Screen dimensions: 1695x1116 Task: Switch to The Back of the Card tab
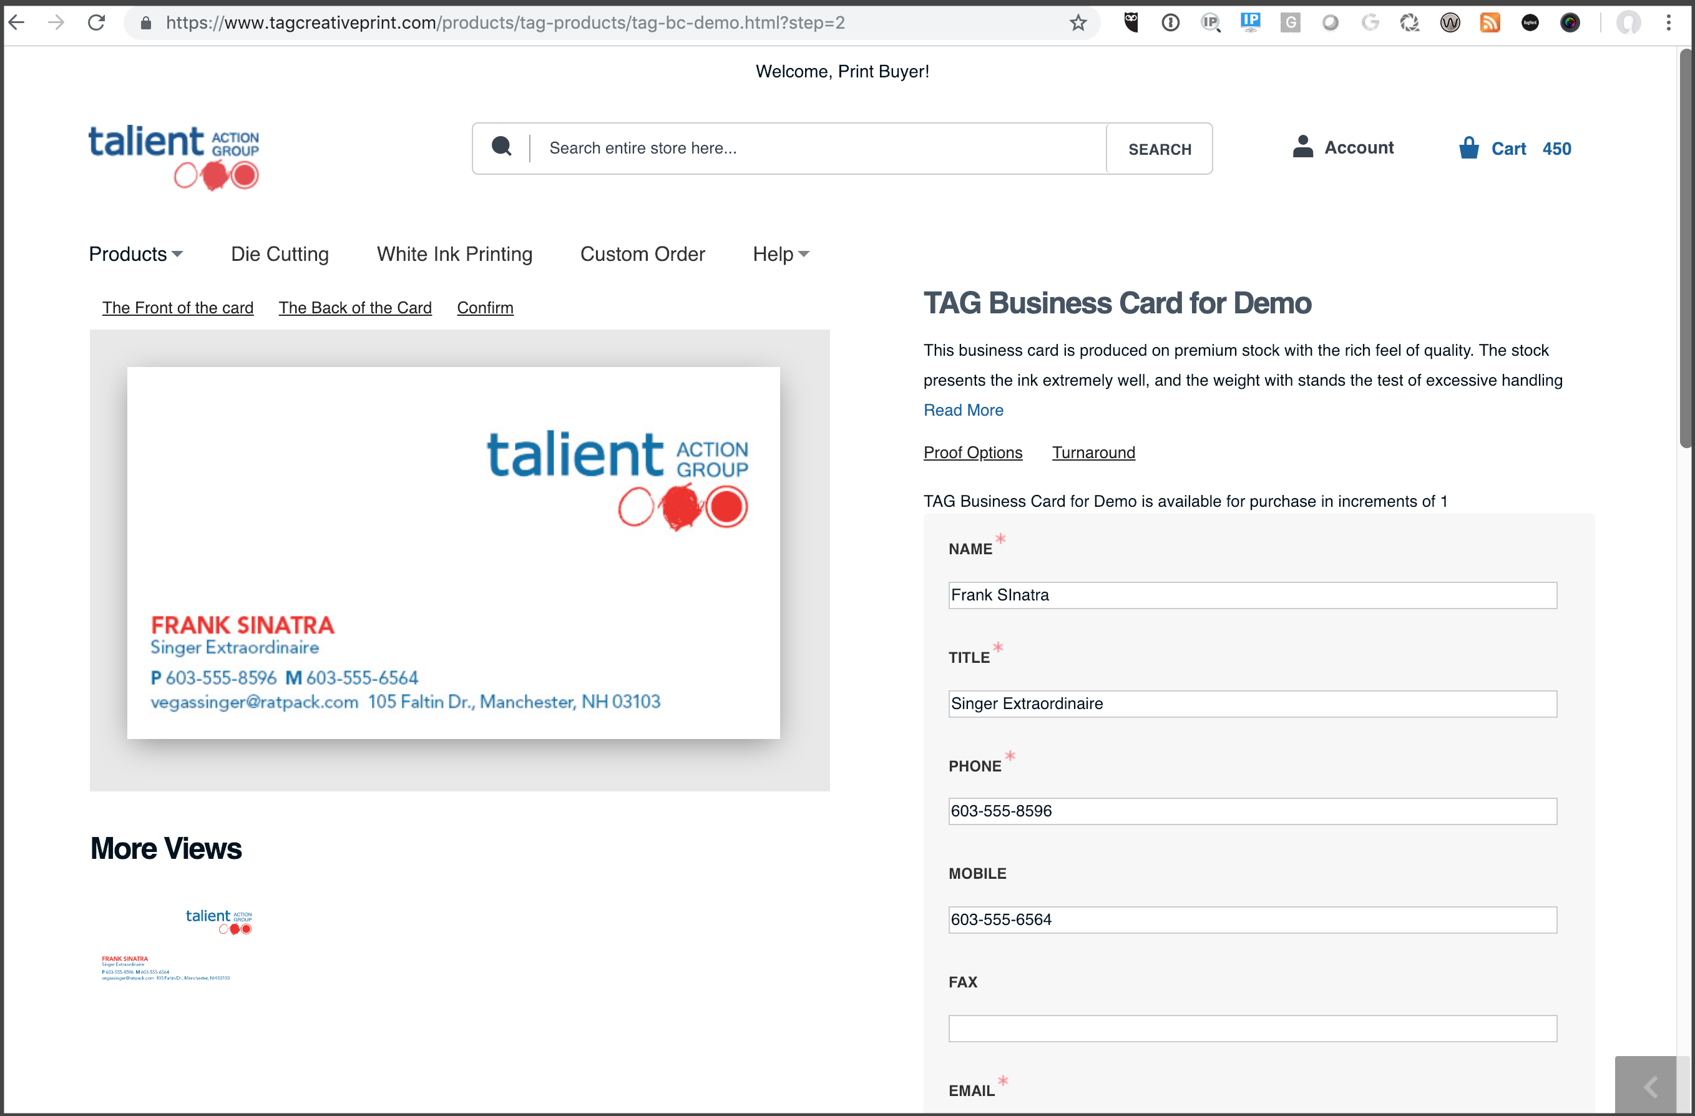pyautogui.click(x=354, y=308)
